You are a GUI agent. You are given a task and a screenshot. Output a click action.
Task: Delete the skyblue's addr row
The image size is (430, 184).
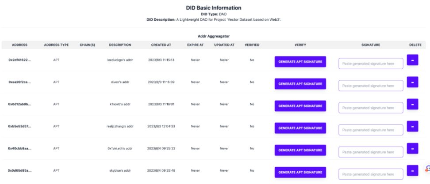pos(412,170)
